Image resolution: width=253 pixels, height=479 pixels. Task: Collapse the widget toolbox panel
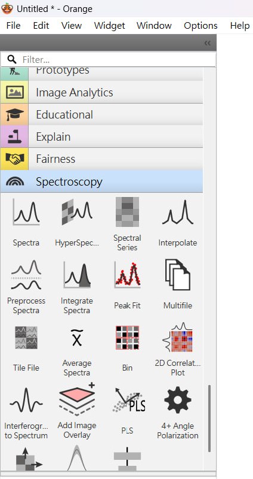point(208,43)
